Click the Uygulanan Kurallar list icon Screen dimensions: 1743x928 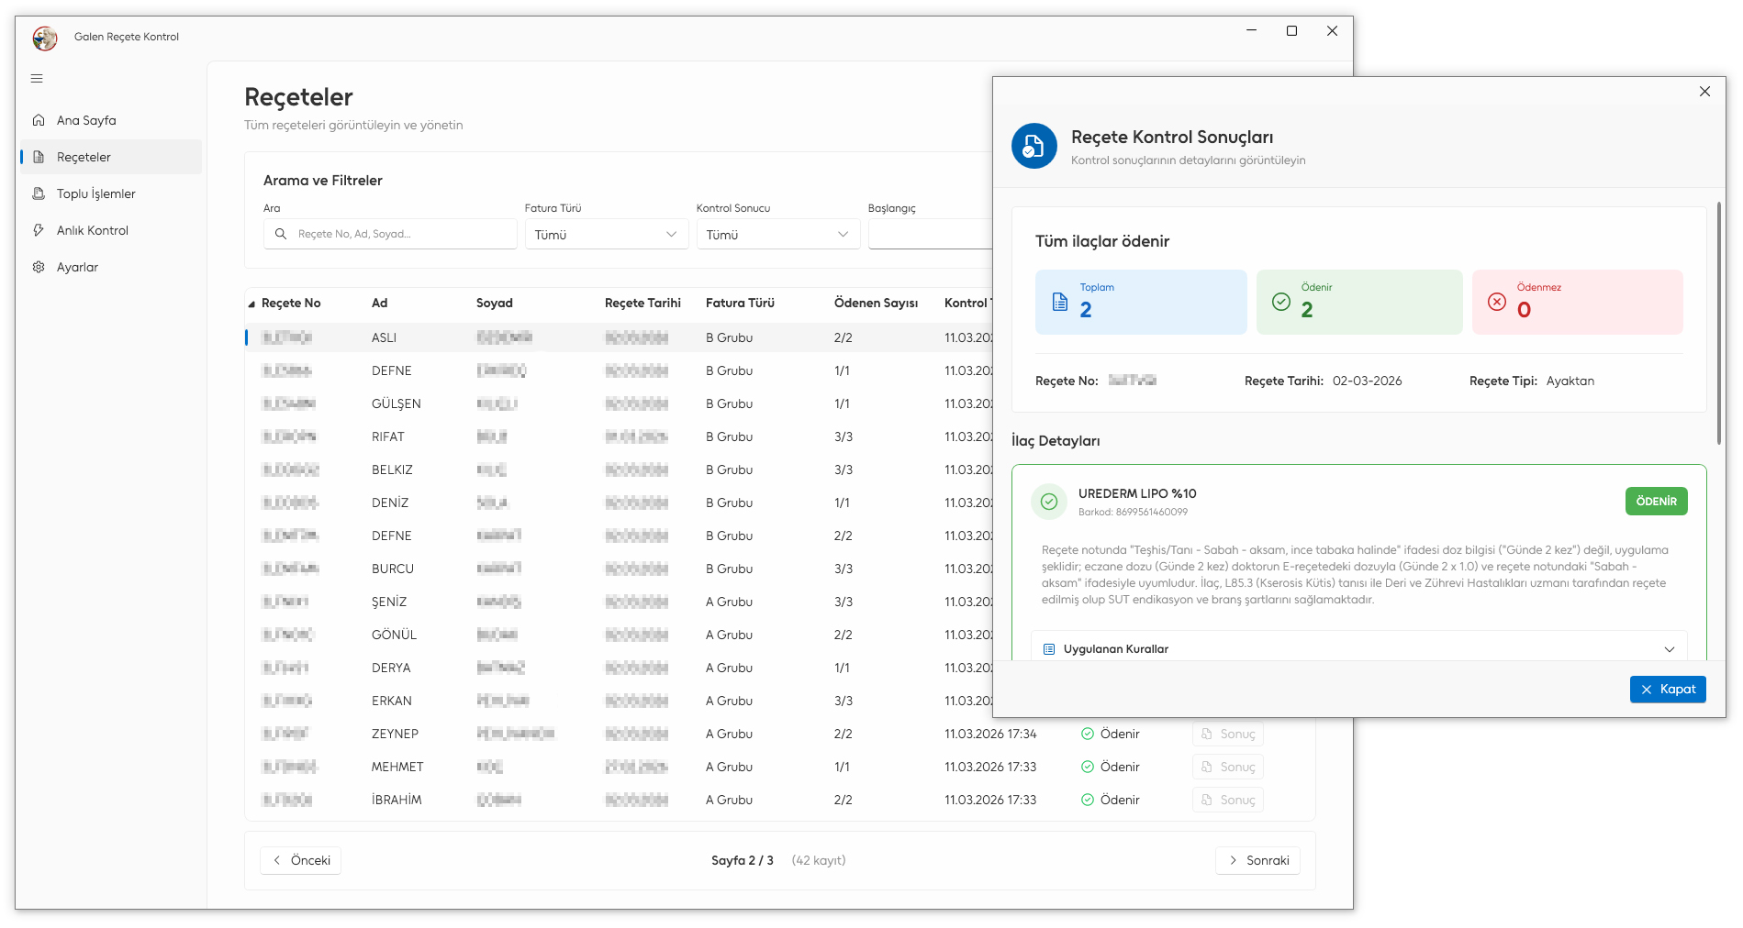point(1049,649)
